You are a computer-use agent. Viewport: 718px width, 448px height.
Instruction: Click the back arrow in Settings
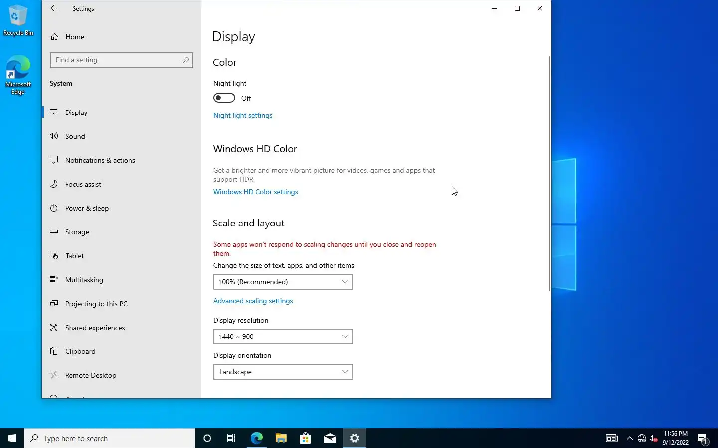pos(54,8)
